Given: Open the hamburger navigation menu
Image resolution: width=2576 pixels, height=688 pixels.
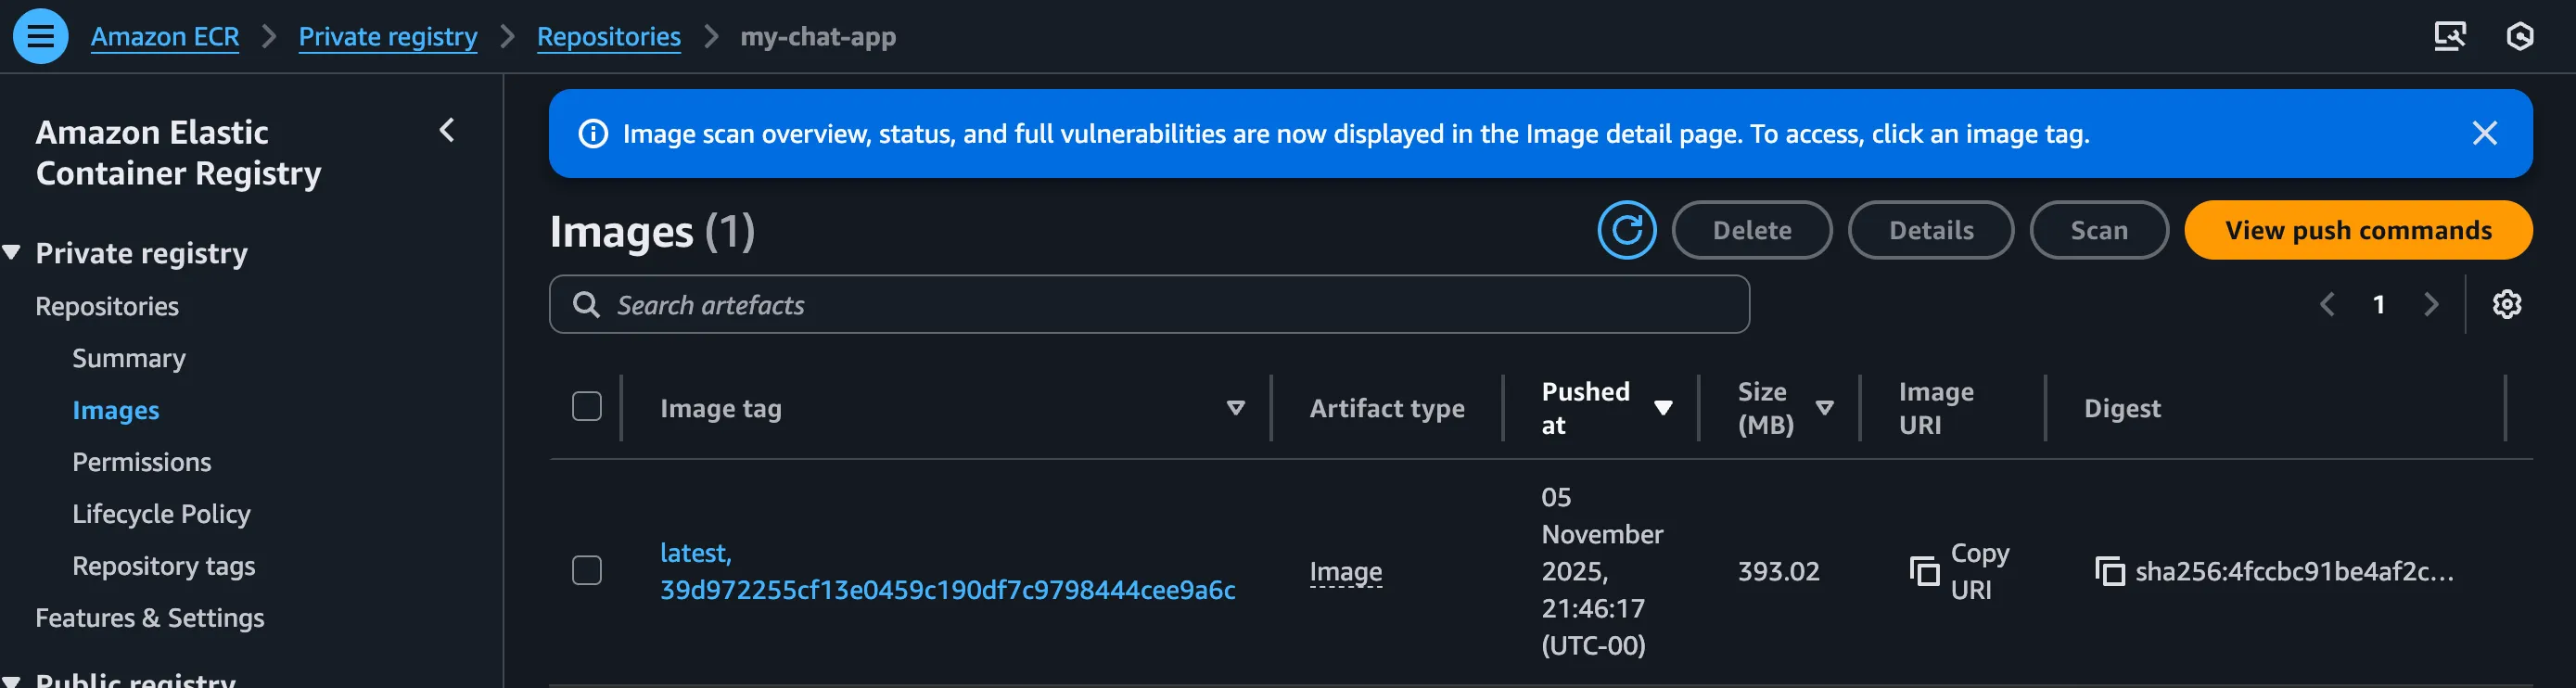Looking at the screenshot, I should [x=40, y=36].
